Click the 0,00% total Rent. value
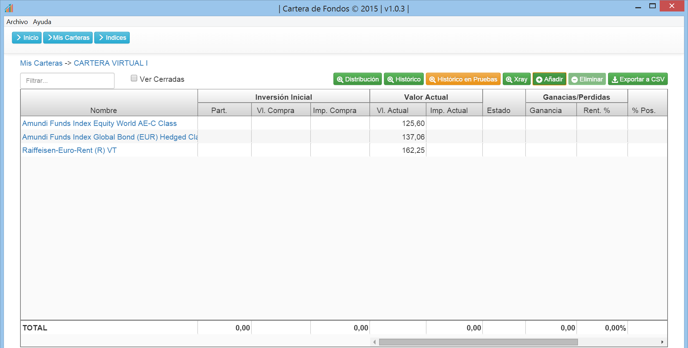Screen dimensions: 688x348 615,328
